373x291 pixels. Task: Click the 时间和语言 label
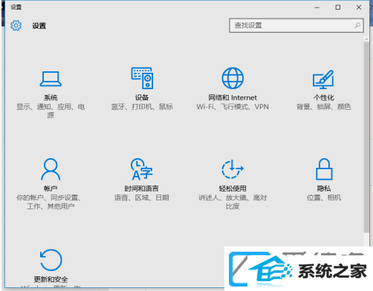[142, 189]
